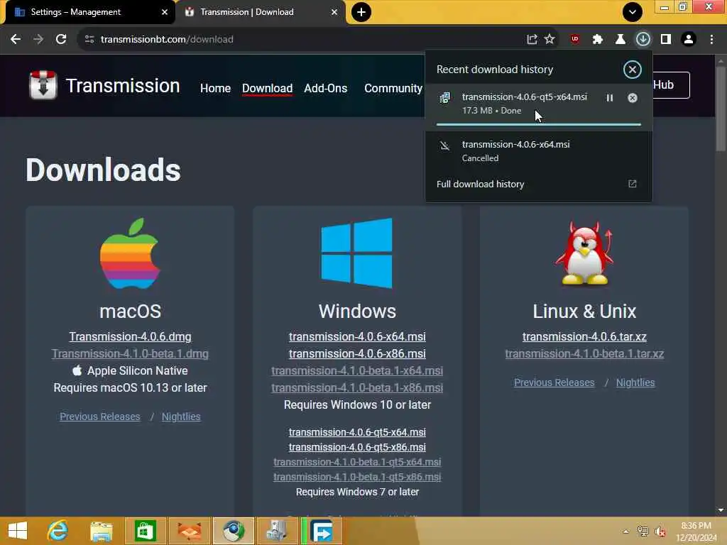Click the Transmission logo icon
The width and height of the screenshot is (727, 545).
43,85
